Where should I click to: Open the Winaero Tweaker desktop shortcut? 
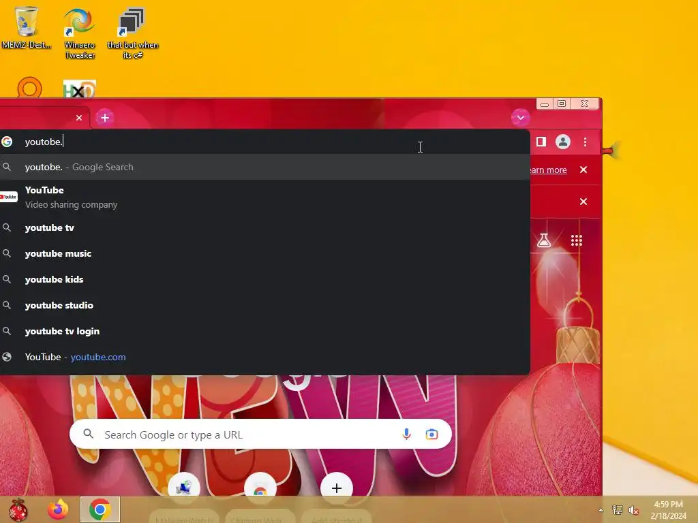[79, 33]
